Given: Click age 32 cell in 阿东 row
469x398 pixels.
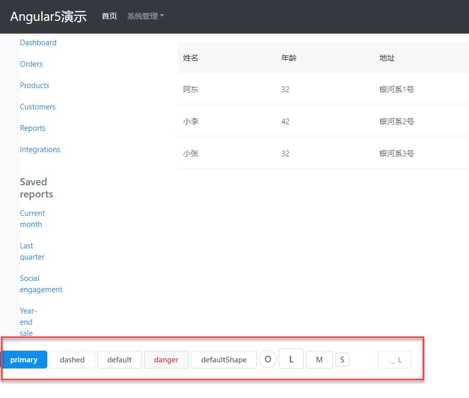Looking at the screenshot, I should 285,90.
